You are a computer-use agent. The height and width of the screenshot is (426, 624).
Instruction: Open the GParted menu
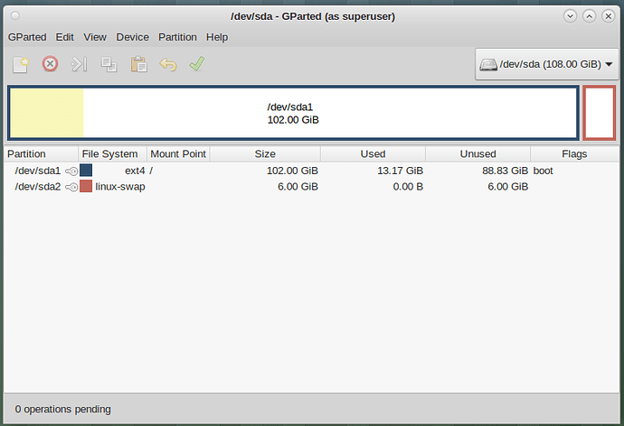tap(27, 37)
